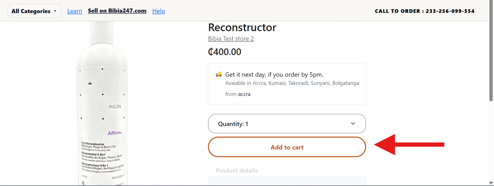
Task: Click the delivery truck icon
Action: pyautogui.click(x=219, y=75)
